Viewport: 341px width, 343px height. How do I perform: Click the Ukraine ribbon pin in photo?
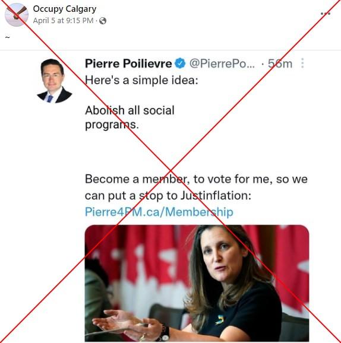219,319
